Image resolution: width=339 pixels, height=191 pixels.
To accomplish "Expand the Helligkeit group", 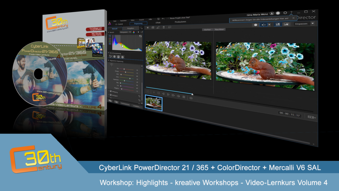I will pyautogui.click(x=109, y=95).
